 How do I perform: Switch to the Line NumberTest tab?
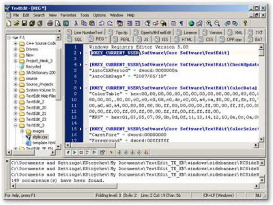[84, 32]
